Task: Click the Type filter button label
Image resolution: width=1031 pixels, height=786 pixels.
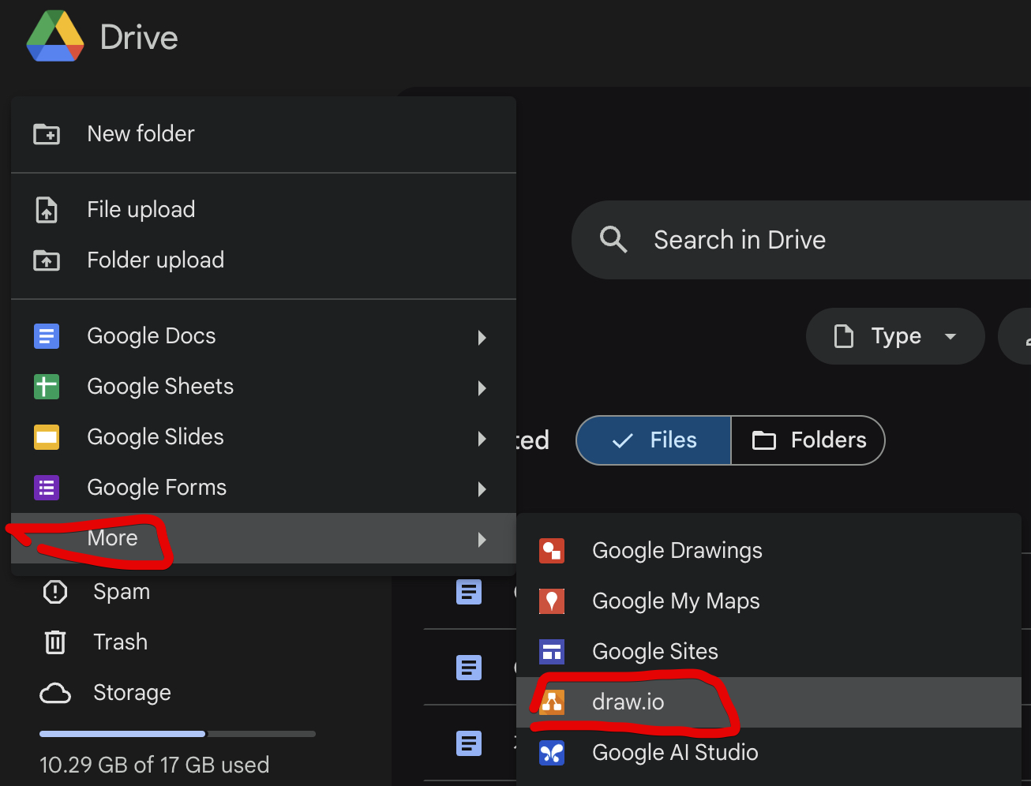Action: point(896,337)
